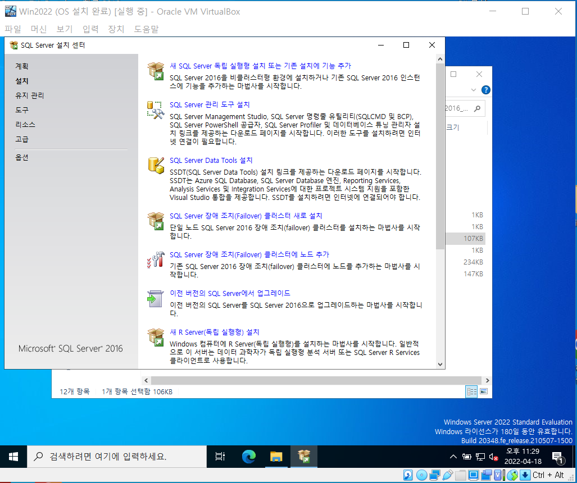Click link SQL Server Data Tools 설치

click(x=211, y=161)
